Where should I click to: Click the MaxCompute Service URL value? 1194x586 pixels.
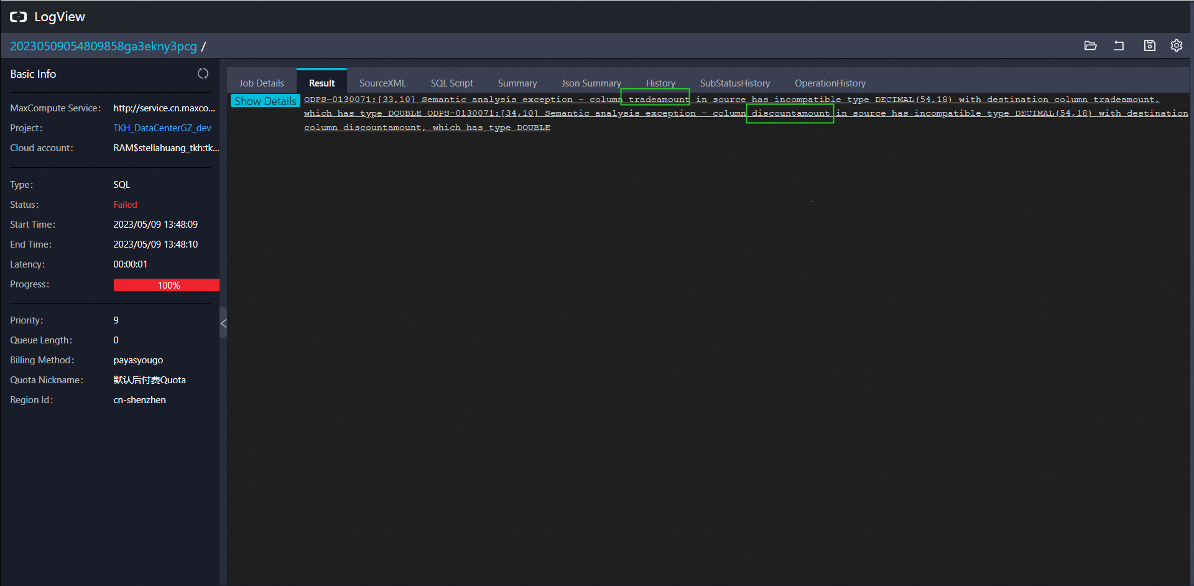click(x=164, y=108)
